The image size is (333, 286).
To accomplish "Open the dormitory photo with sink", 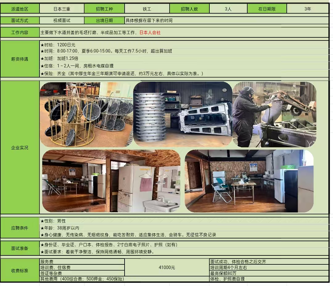I will coord(111,181).
